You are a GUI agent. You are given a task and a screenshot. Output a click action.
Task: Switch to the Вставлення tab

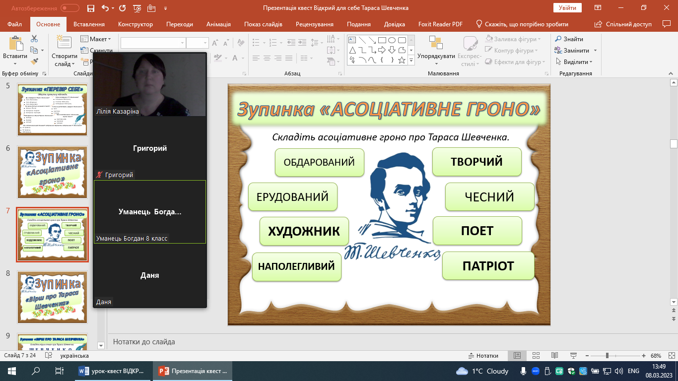pos(89,24)
